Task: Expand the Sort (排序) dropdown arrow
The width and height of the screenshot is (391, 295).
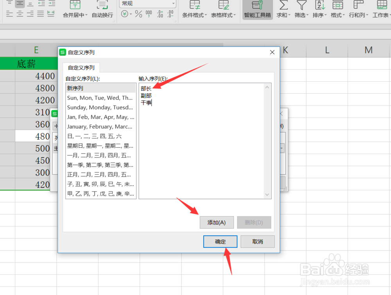Action: click(x=325, y=15)
